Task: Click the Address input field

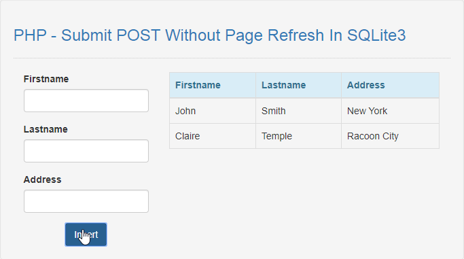Action: tap(86, 201)
